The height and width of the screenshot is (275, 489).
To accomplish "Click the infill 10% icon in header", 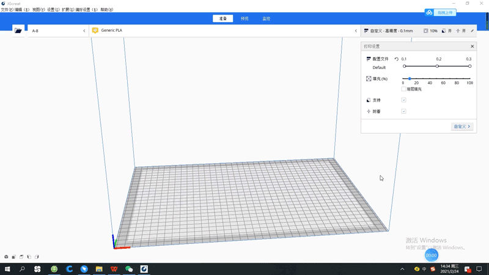I will point(426,31).
